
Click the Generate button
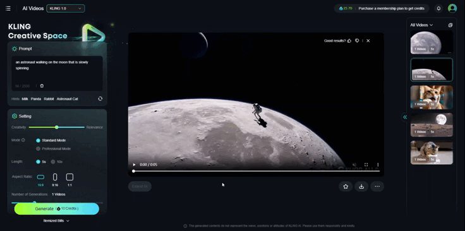(x=57, y=208)
